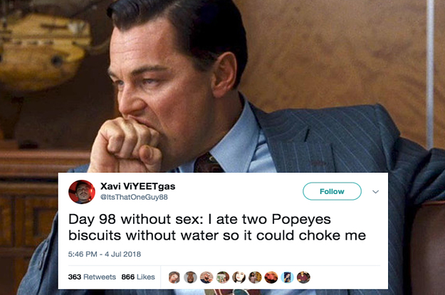Click the 5:46 PM timestamp
Screen dimensions: 445x295
tap(83, 254)
